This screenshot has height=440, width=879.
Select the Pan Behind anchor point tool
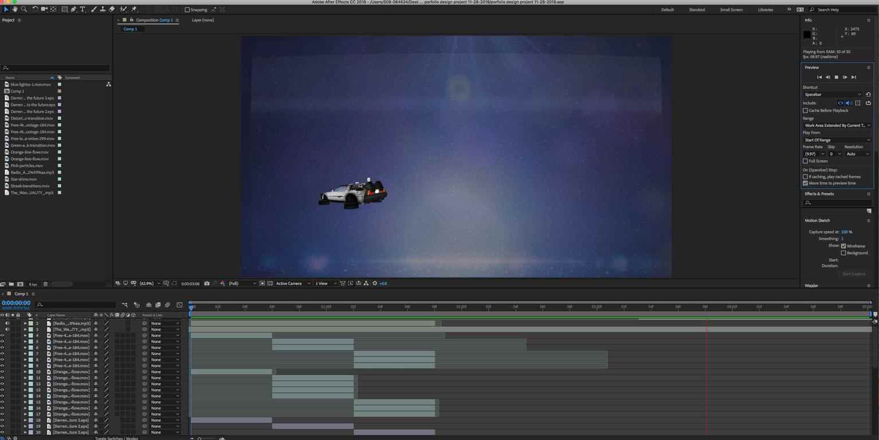click(53, 9)
